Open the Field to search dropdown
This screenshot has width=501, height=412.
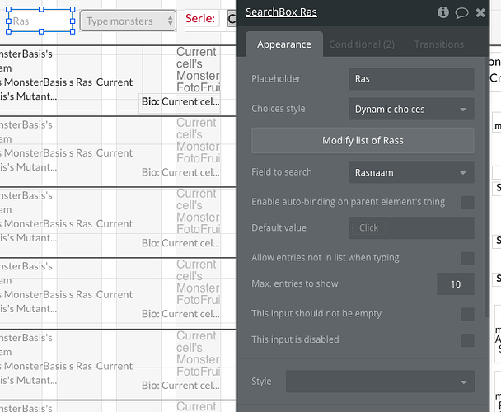(411, 172)
